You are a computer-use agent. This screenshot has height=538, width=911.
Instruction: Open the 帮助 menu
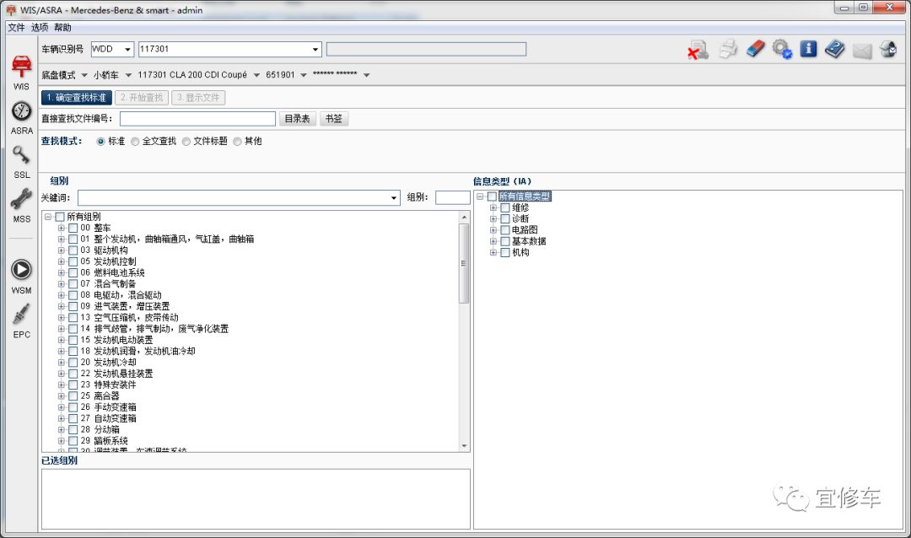coord(62,27)
